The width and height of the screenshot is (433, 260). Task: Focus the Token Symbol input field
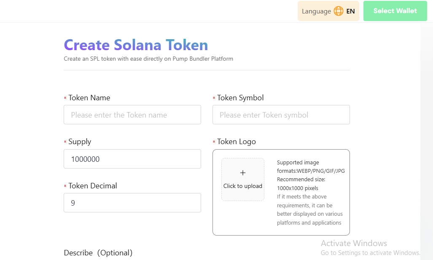coord(281,115)
